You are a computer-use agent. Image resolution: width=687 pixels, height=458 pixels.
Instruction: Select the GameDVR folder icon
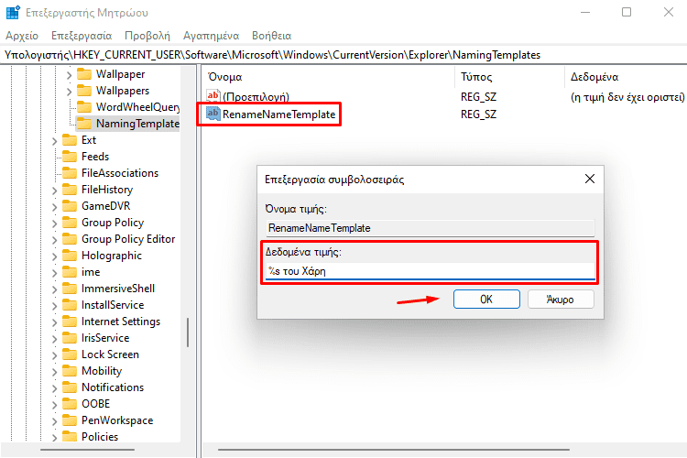[70, 206]
